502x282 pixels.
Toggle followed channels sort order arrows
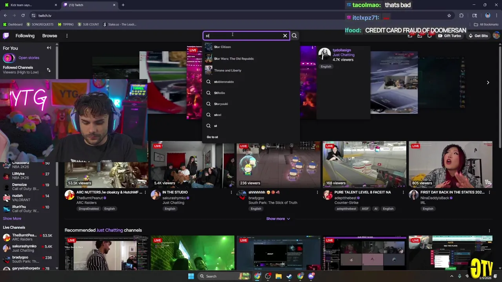[x=49, y=70]
